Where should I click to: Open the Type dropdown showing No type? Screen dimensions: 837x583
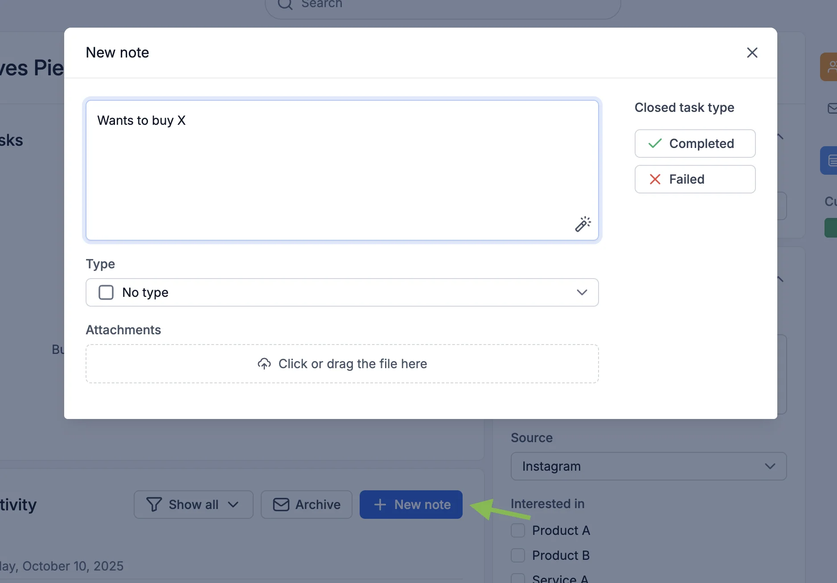(x=342, y=292)
